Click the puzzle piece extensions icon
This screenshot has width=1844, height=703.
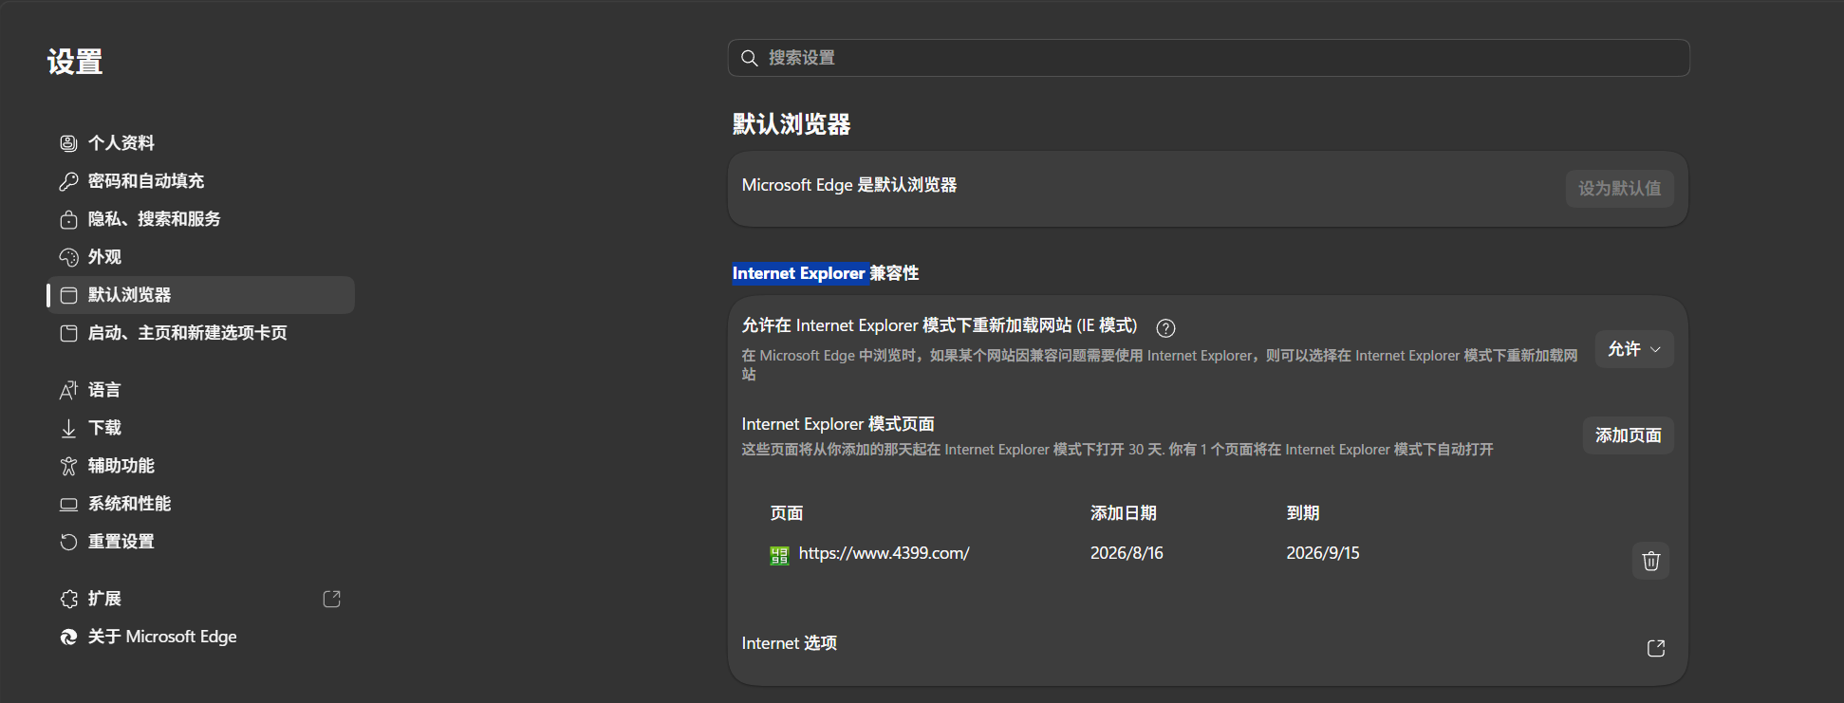pos(68,599)
